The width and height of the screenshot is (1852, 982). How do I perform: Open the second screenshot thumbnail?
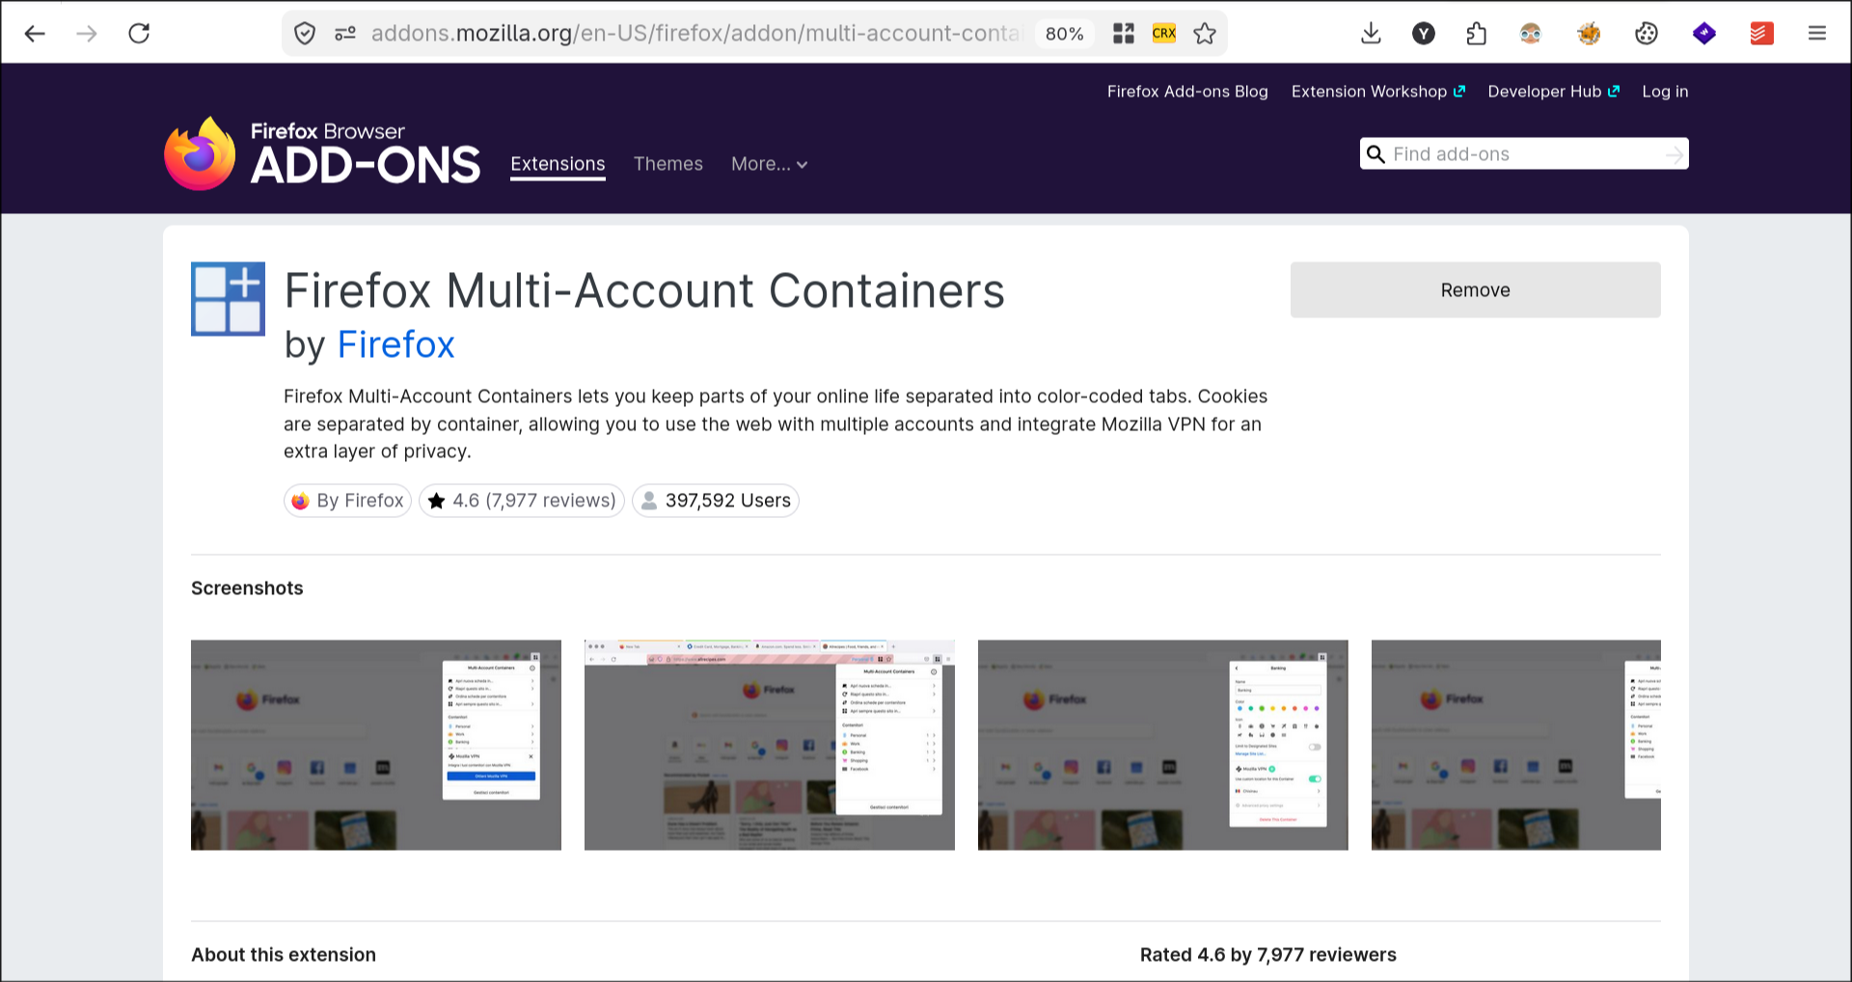770,745
